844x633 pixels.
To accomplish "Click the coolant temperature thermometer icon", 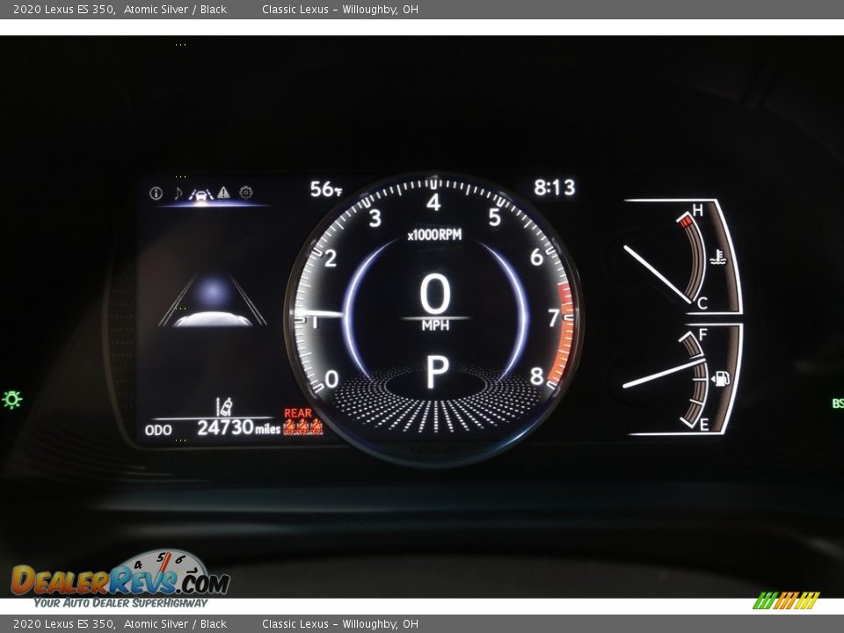I will (x=717, y=258).
